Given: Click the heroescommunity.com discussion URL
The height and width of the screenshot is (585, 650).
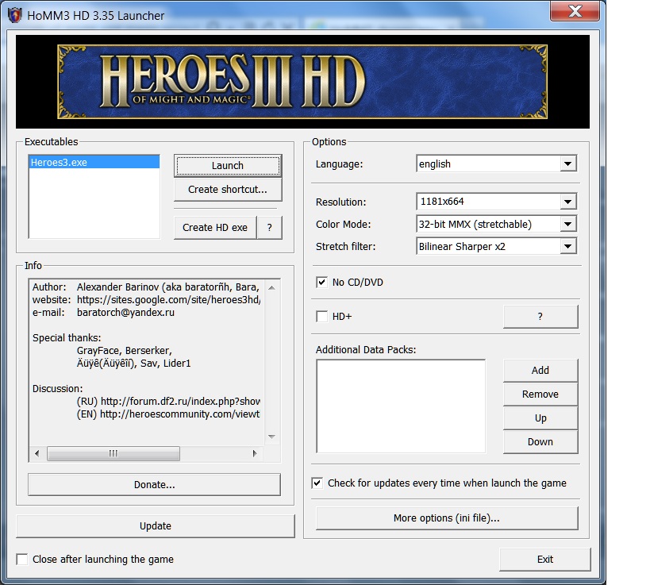Looking at the screenshot, I should coord(180,414).
